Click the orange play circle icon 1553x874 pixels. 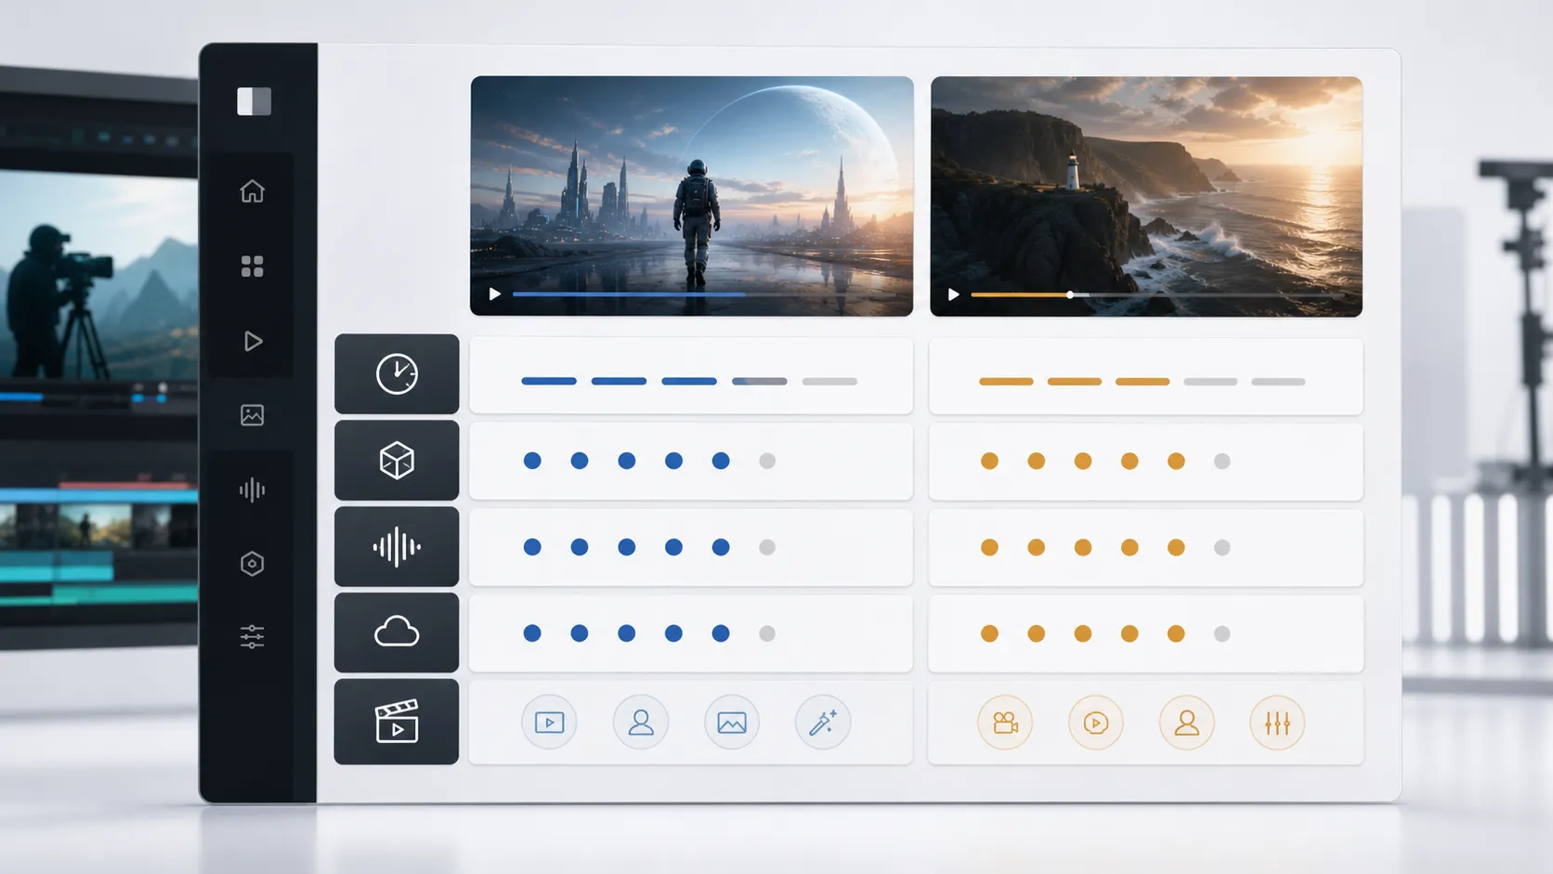(x=1096, y=723)
